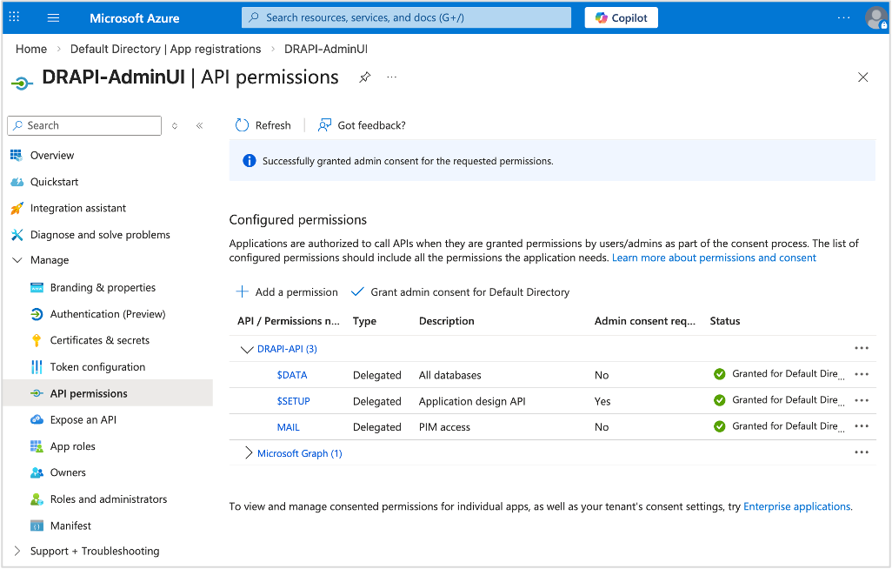
Task: Collapse the DRAPI-API permissions group
Action: pyautogui.click(x=247, y=348)
